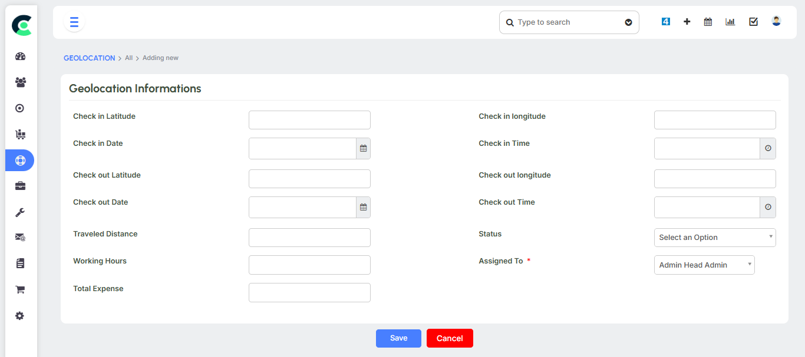Click the tasks checkmark icon in header
This screenshot has height=357, width=805.
753,21
